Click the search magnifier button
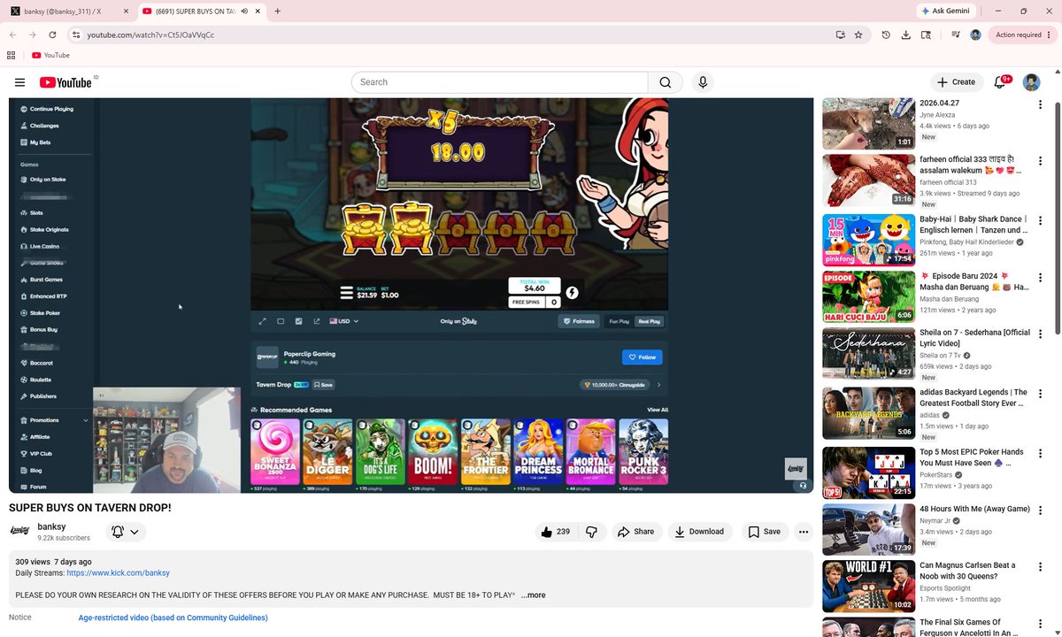1062x637 pixels. pos(666,82)
